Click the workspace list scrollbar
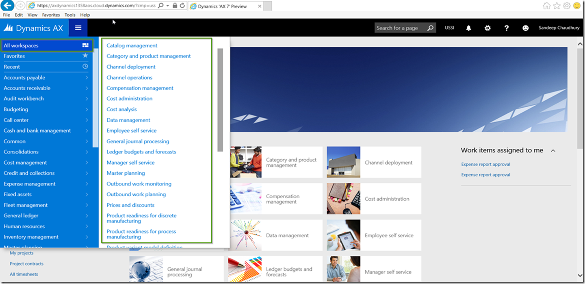The image size is (585, 284). [x=220, y=100]
